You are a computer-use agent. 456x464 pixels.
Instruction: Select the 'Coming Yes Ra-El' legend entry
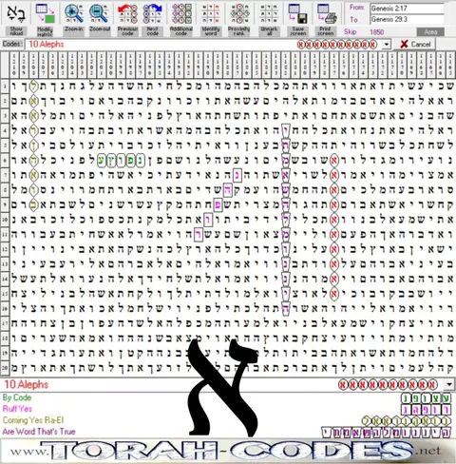pos(33,420)
